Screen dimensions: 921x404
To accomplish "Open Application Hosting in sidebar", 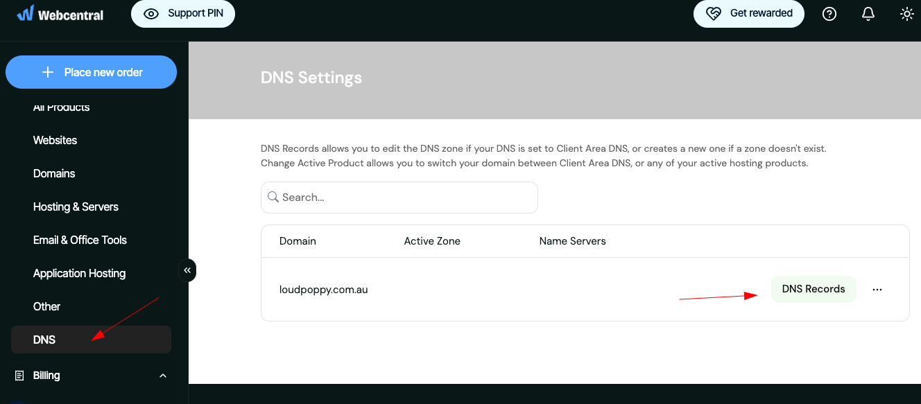I will pos(79,273).
